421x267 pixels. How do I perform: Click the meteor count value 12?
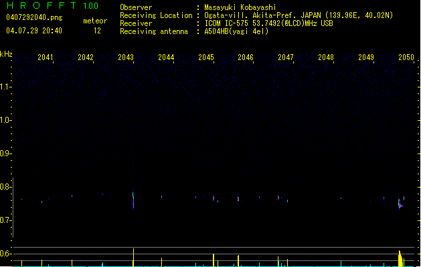pos(97,31)
